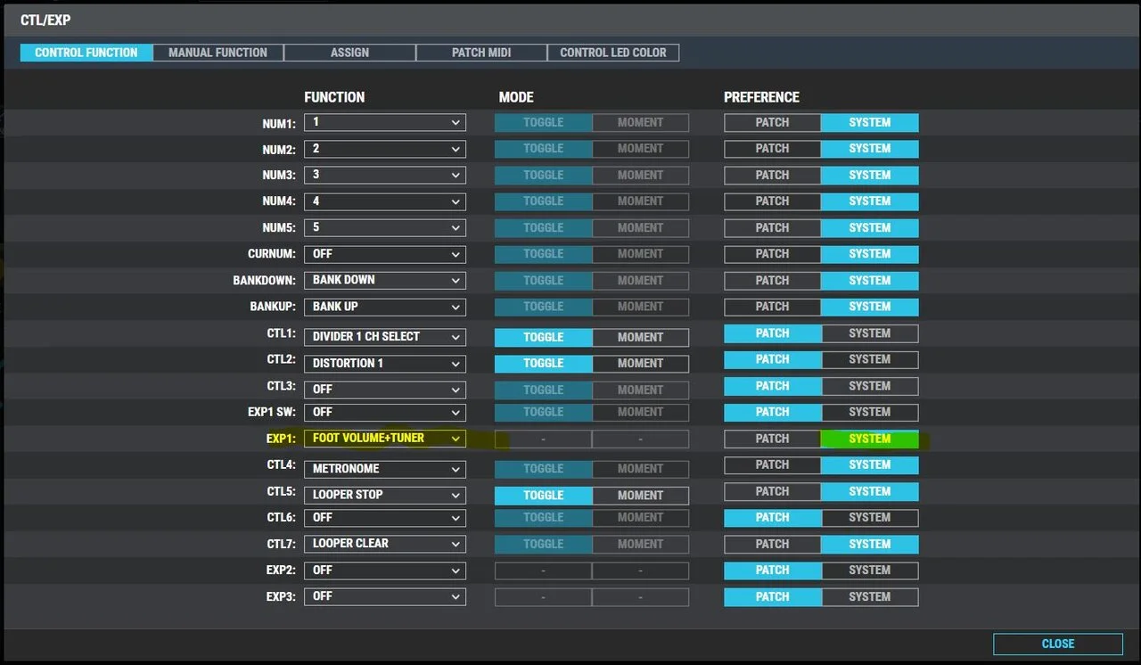
Task: Set CTL4 preference to PATCH
Action: 771,464
